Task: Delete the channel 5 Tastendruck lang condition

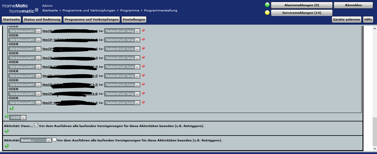Action: 143,75
